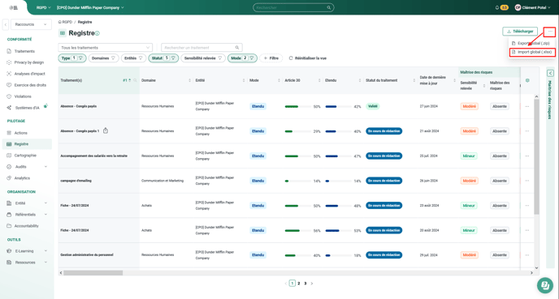559x299 pixels.
Task: Click Réinitialiser la vue
Action: click(x=307, y=58)
